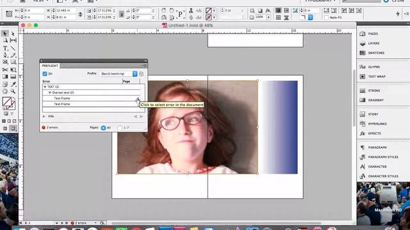The width and height of the screenshot is (410, 230).
Task: Select the Gradient Feather tool
Action: point(13,77)
